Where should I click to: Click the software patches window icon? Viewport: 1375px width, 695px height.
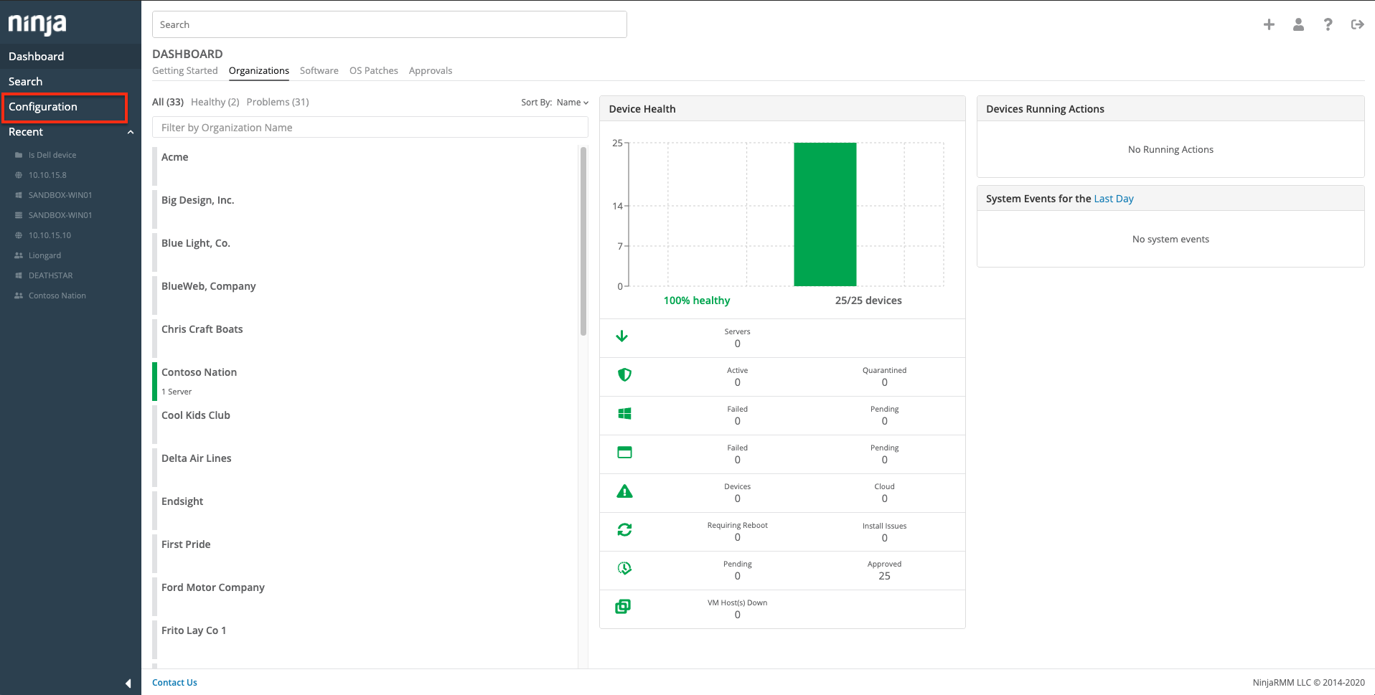coord(624,452)
